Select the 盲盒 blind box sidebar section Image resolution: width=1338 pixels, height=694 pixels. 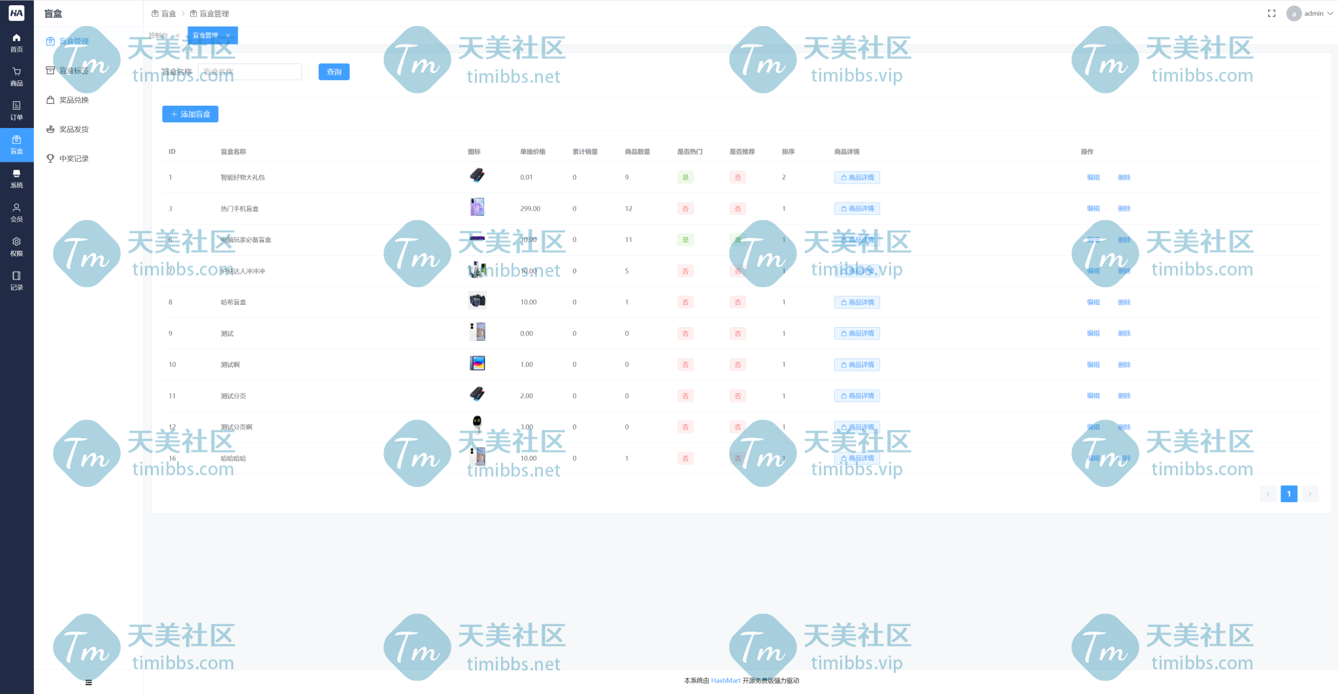tap(16, 144)
